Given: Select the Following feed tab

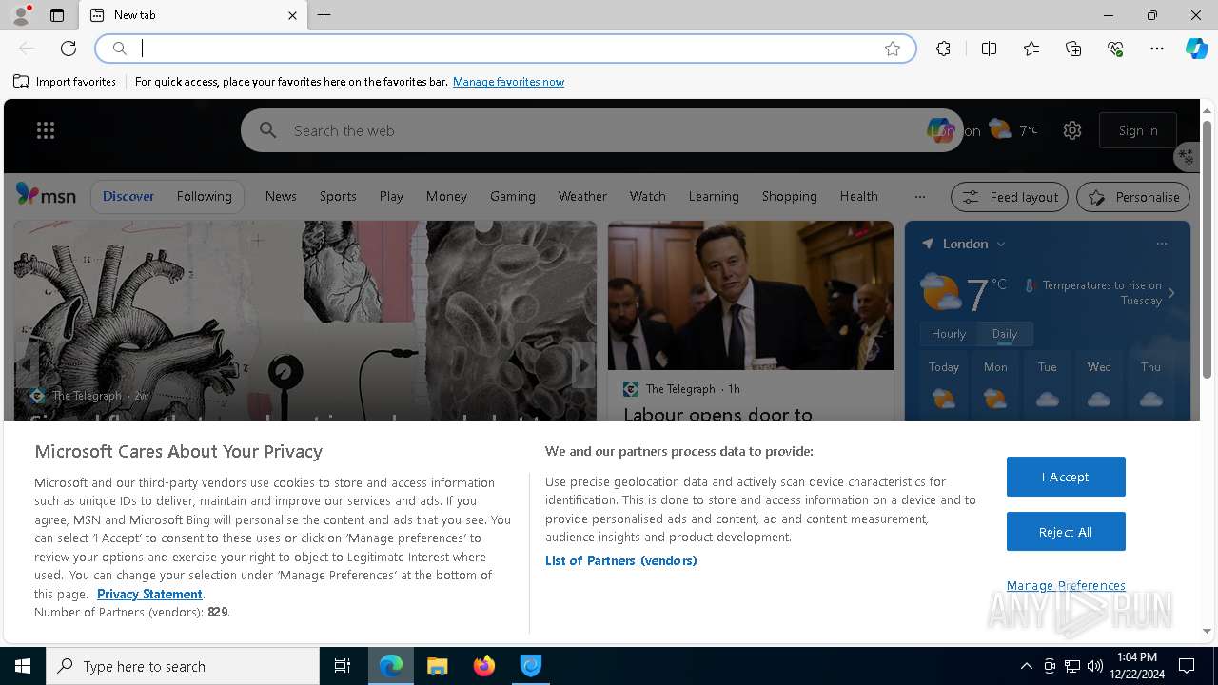Looking at the screenshot, I should coord(204,196).
